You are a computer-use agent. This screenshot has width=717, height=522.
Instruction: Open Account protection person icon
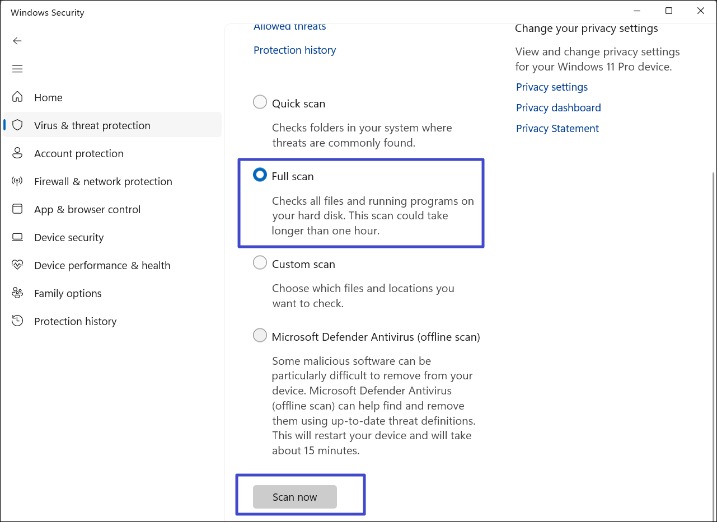(x=17, y=153)
